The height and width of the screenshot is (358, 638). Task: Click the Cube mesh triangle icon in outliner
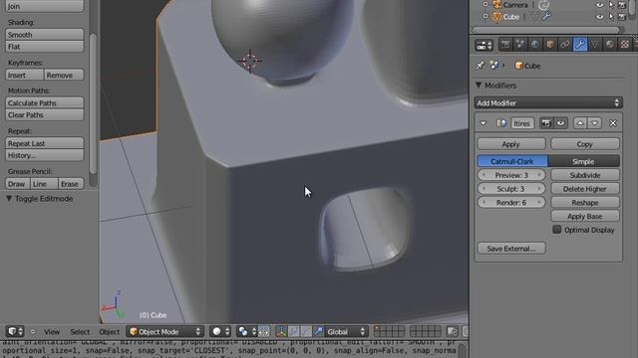[496, 17]
